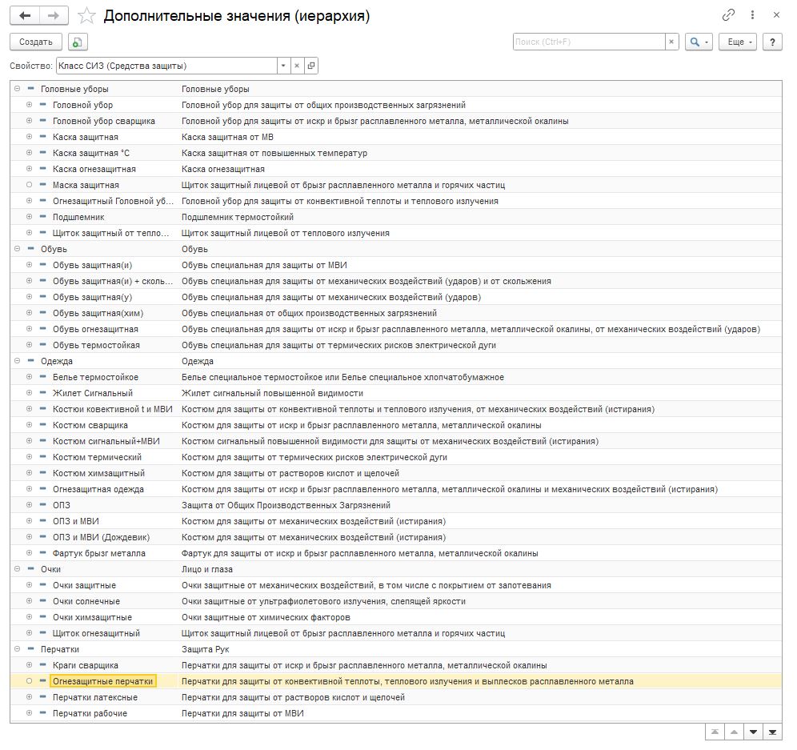Viewport: 797px width, 750px height.
Task: Jump to the first row of the list
Action: tap(715, 732)
